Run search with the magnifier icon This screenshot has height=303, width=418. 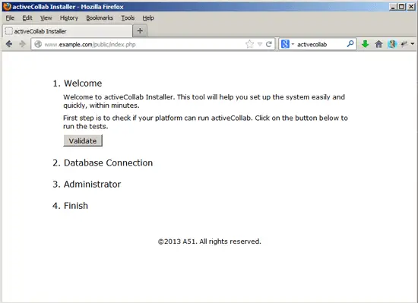tap(350, 44)
